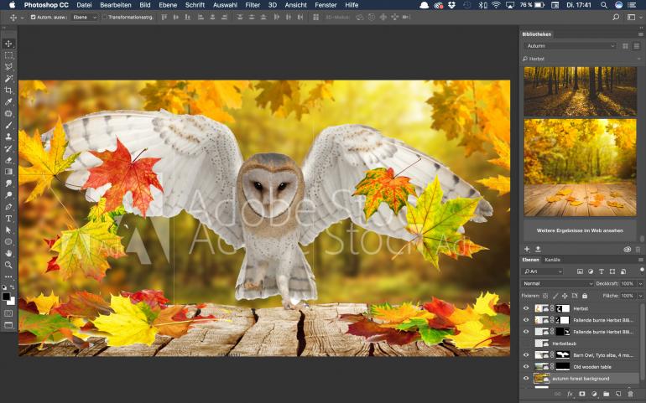Screen dimensions: 646x403
Task: Create new adjustment layer icon
Action: click(x=594, y=394)
